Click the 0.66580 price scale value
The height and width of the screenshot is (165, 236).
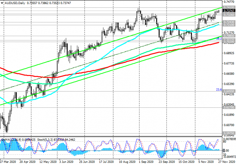[x=229, y=74]
